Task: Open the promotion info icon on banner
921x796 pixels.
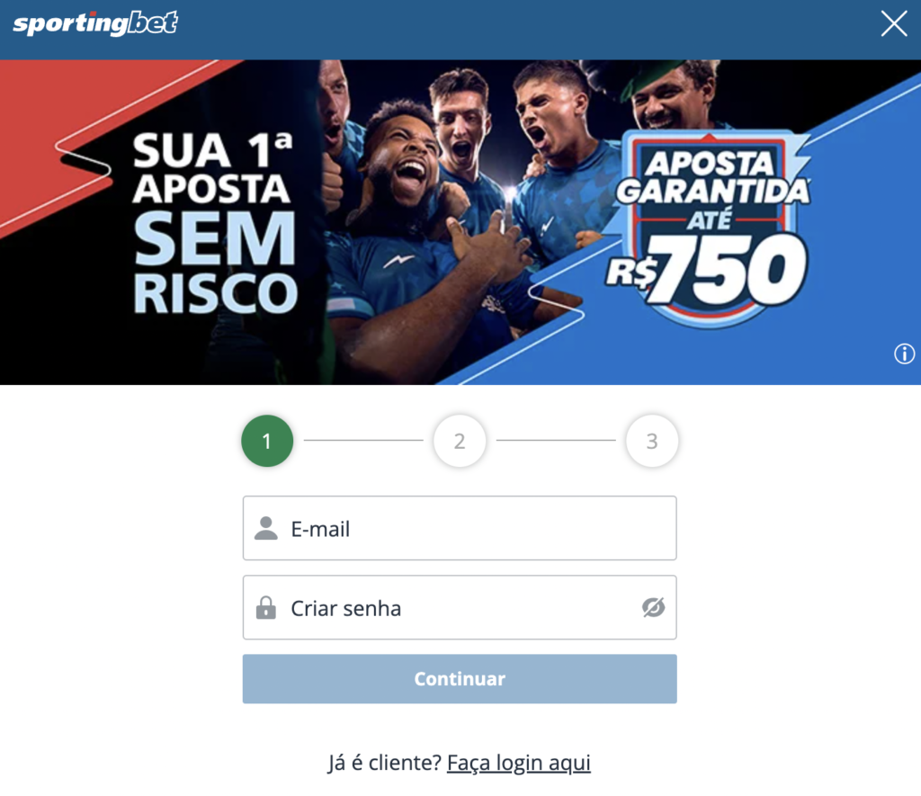Action: [904, 353]
